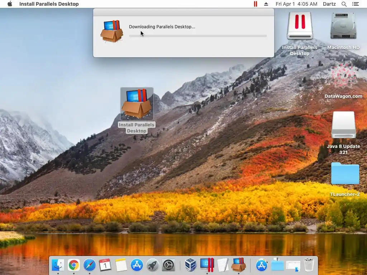
Task: Open Notification Center list icon
Action: (355, 4)
